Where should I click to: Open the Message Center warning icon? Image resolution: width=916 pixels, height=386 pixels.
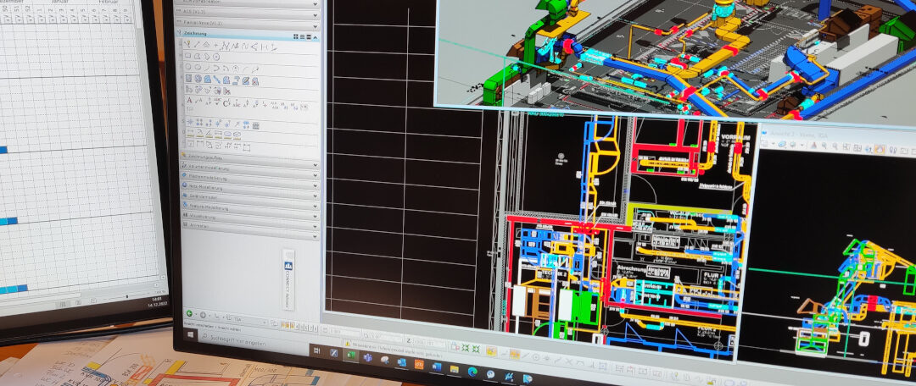348,344
